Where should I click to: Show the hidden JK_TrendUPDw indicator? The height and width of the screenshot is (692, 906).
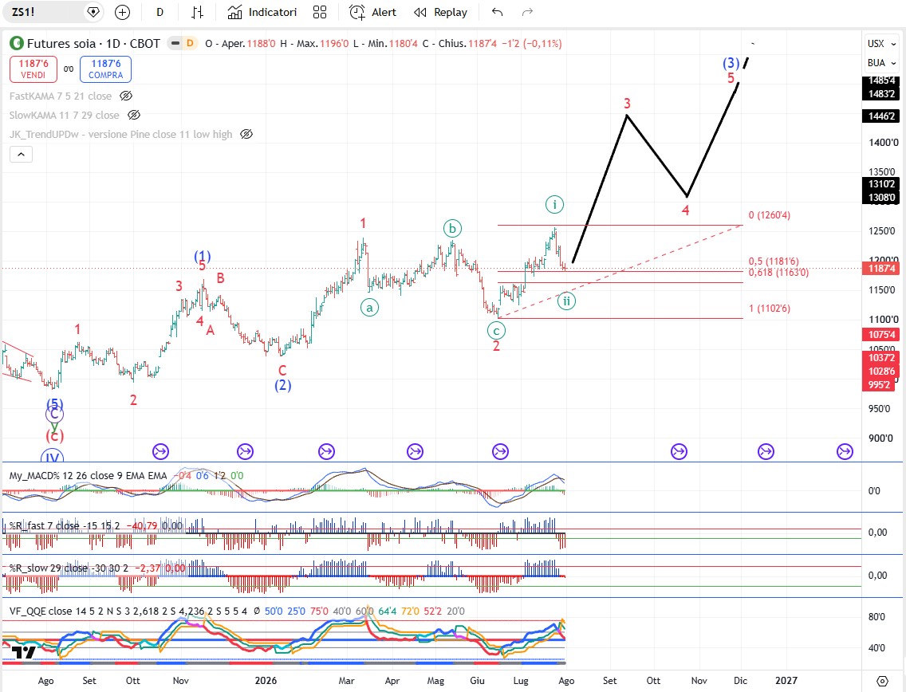click(246, 134)
